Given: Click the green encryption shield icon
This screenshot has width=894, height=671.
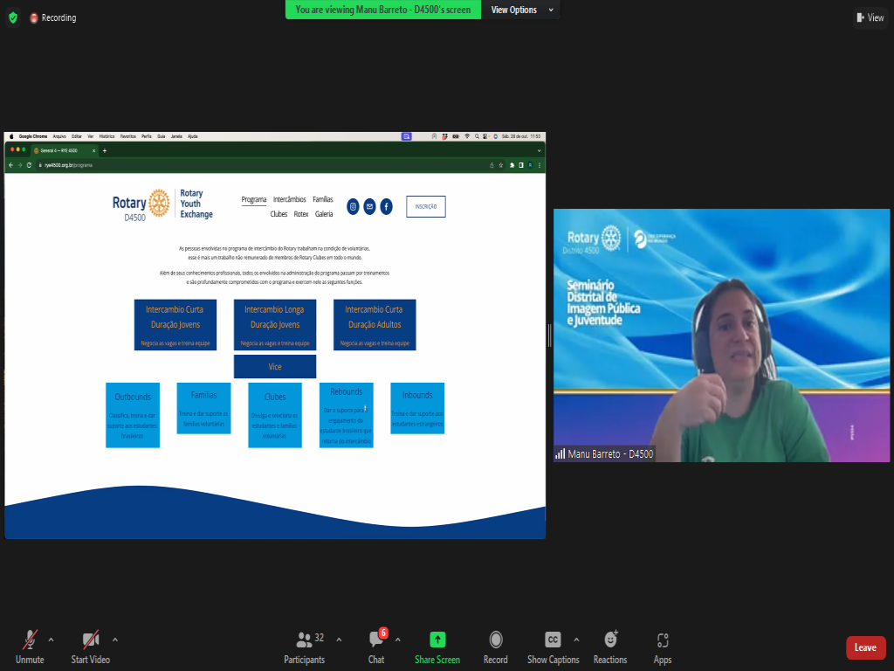Looking at the screenshot, I should (x=12, y=17).
